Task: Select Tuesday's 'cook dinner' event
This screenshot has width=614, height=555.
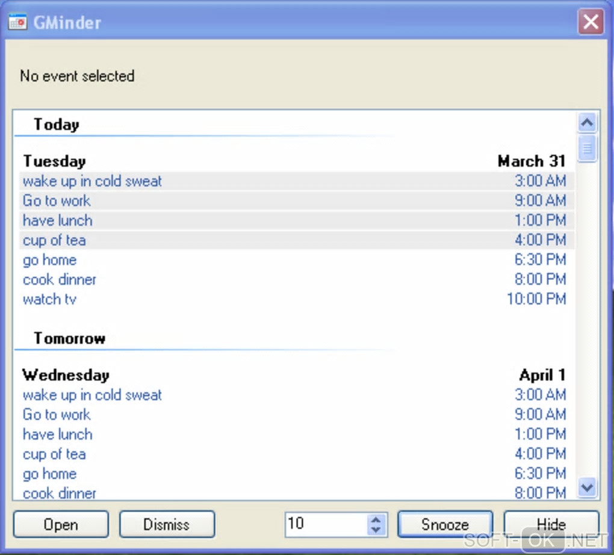Action: pos(297,279)
